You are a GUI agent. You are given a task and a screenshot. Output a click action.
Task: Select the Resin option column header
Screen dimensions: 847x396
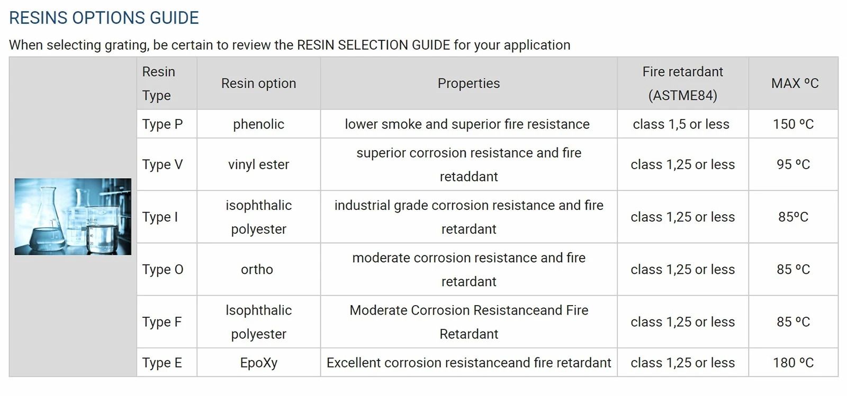258,84
